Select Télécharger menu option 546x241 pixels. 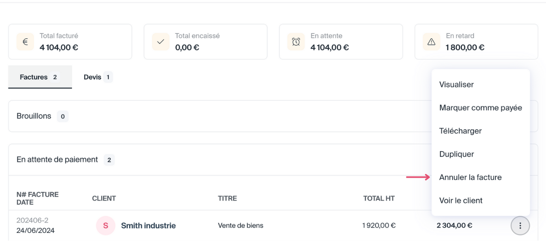click(460, 131)
